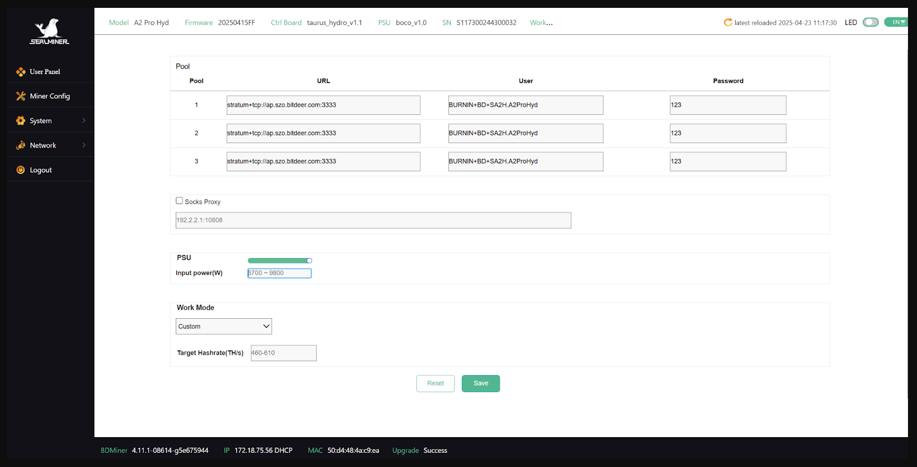Adjust the PSU power slider handle

click(x=309, y=261)
